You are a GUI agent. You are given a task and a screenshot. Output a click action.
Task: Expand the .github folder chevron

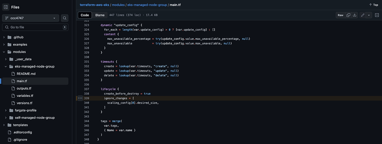click(x=4, y=37)
